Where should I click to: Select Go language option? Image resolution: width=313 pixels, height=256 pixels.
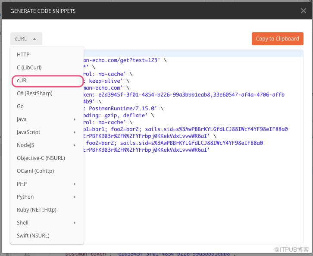[x=47, y=106]
